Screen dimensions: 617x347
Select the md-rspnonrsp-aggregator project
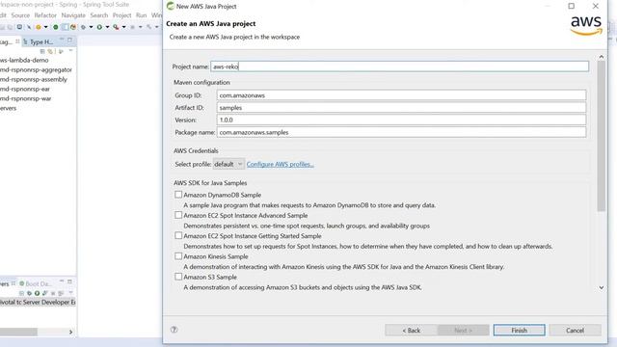(x=36, y=69)
